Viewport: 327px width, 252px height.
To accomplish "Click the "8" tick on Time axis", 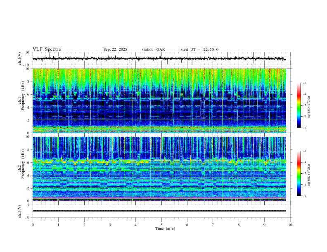I will 239,225.
